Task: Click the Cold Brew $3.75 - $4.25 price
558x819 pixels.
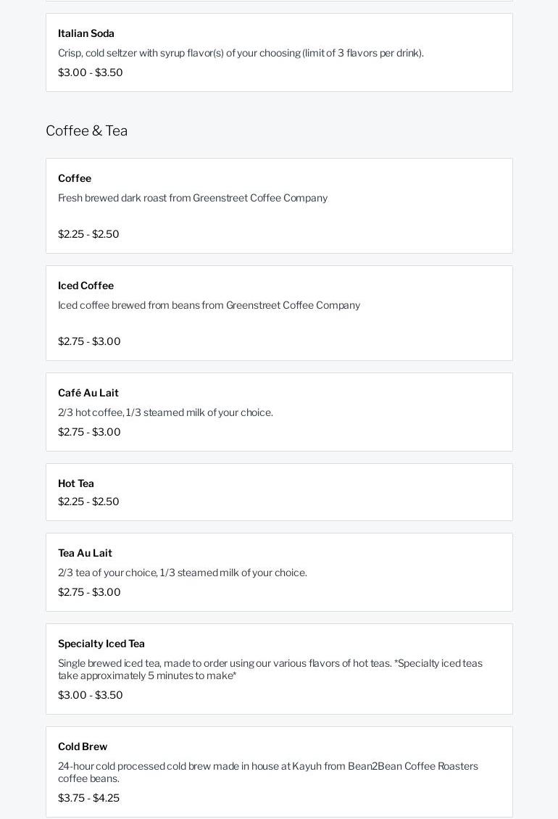Action: click(x=88, y=798)
